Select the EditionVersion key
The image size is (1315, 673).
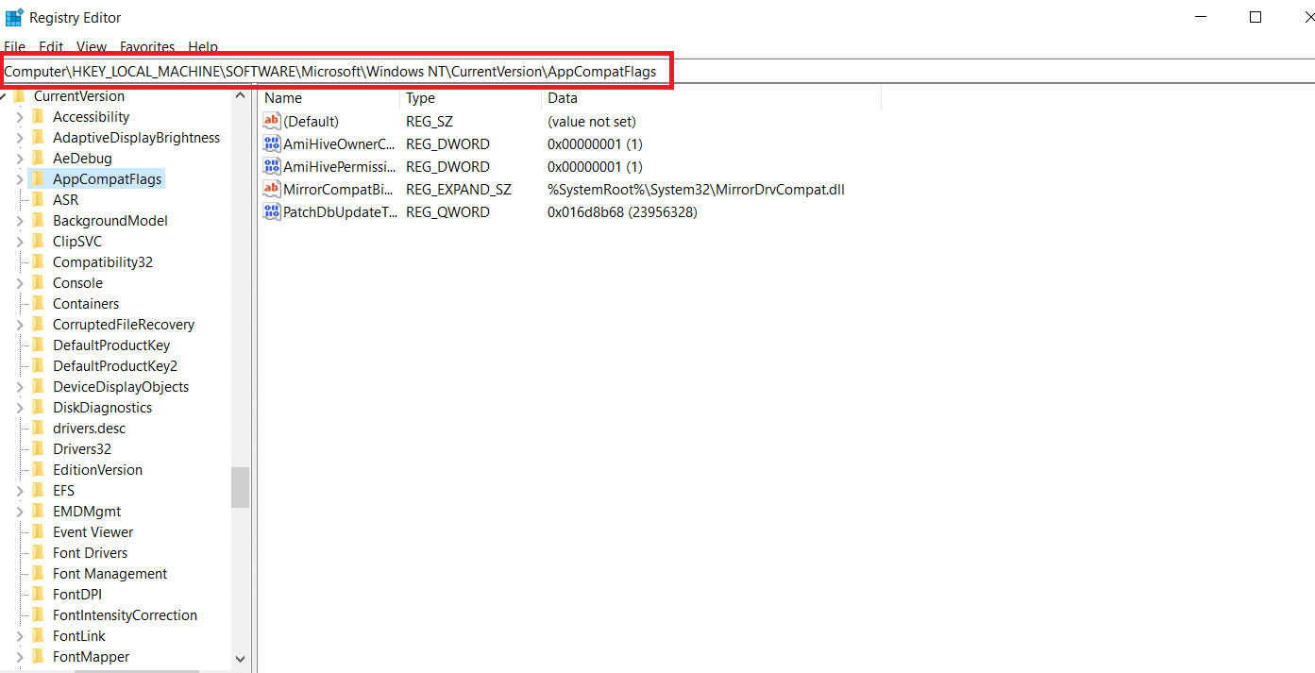tap(97, 469)
